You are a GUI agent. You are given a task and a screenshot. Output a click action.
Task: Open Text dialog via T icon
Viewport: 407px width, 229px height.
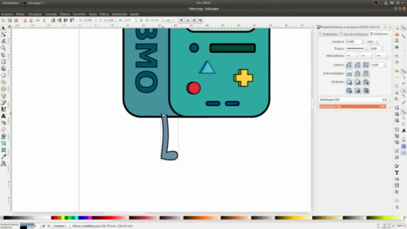tap(397, 172)
